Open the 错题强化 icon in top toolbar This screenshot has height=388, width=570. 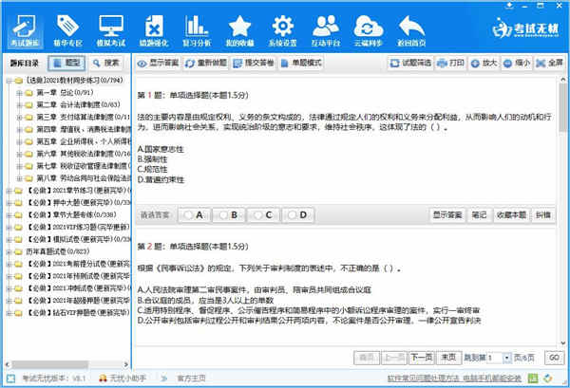pos(154,31)
